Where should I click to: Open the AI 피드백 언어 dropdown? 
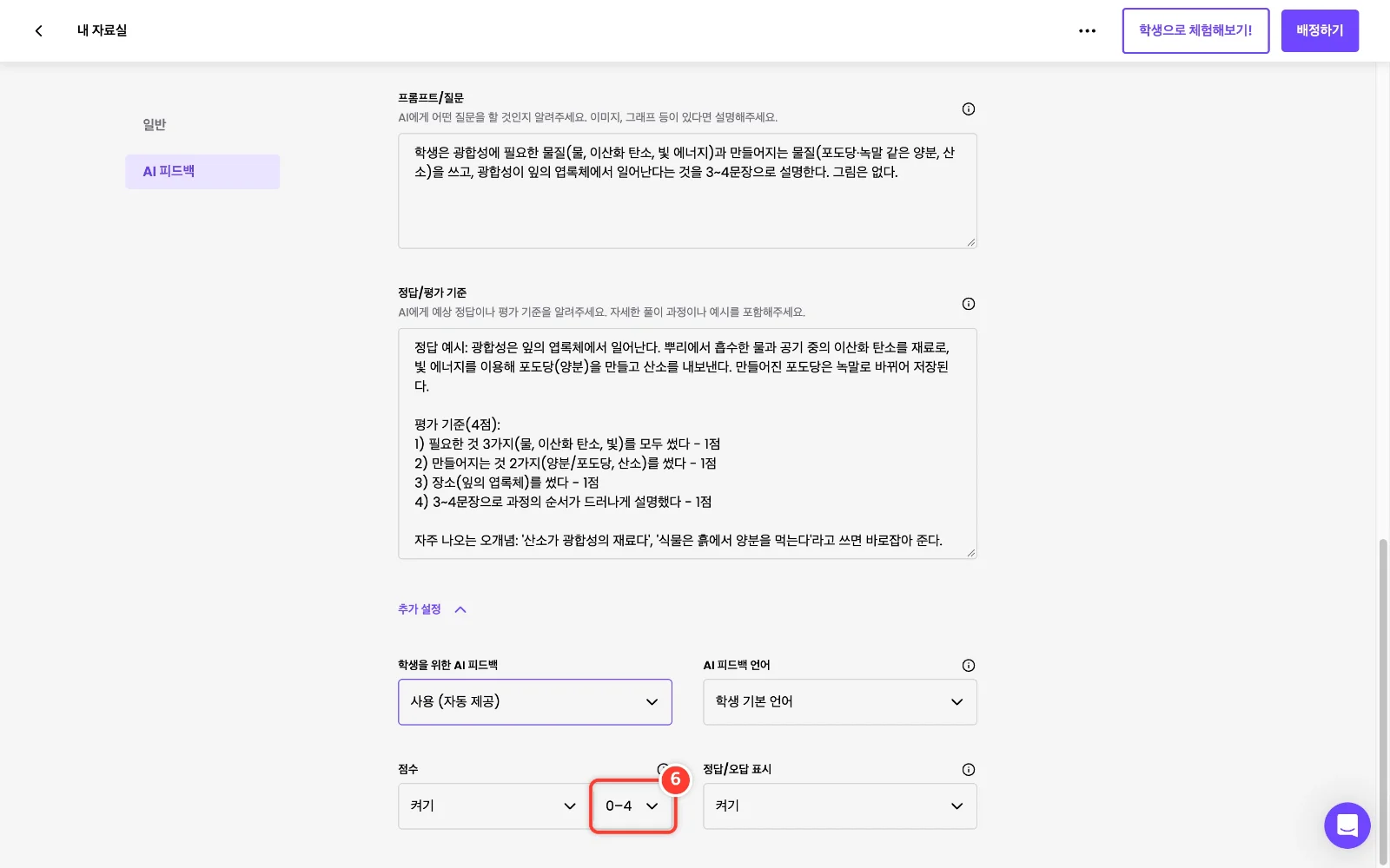[840, 702]
